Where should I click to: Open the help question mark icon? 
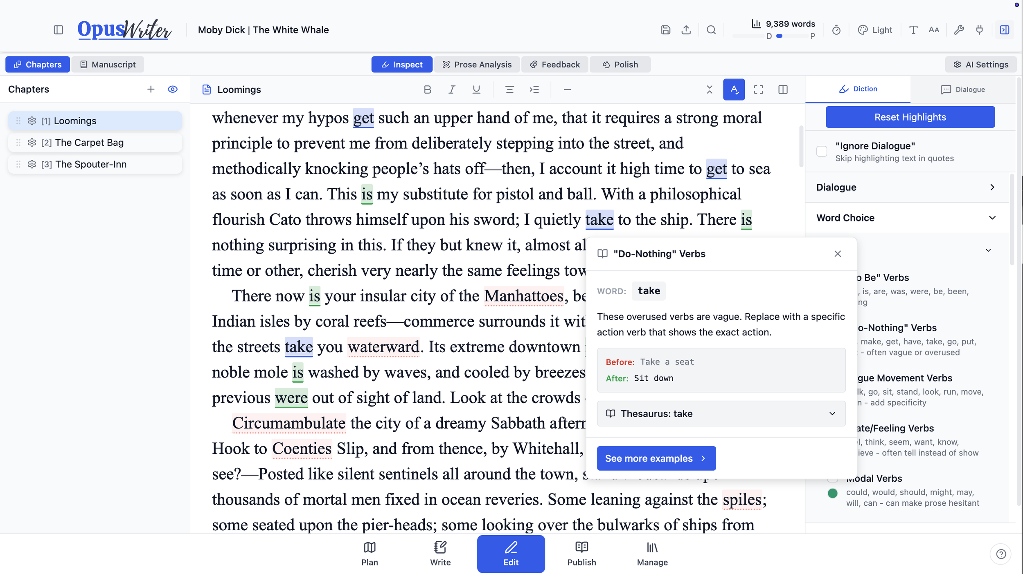coord(1001,554)
